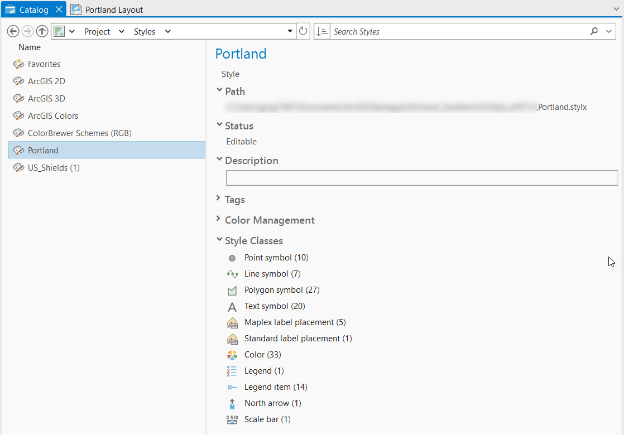Screen dimensions: 624x435
Task: Select the US_Shields style
Action: (x=53, y=167)
